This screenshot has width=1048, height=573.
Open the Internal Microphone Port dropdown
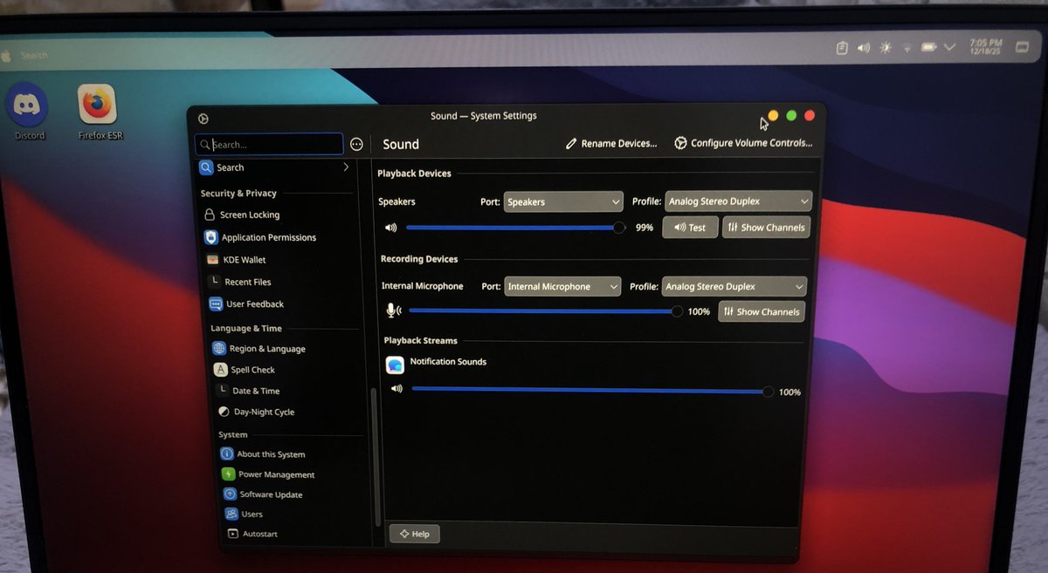coord(562,286)
